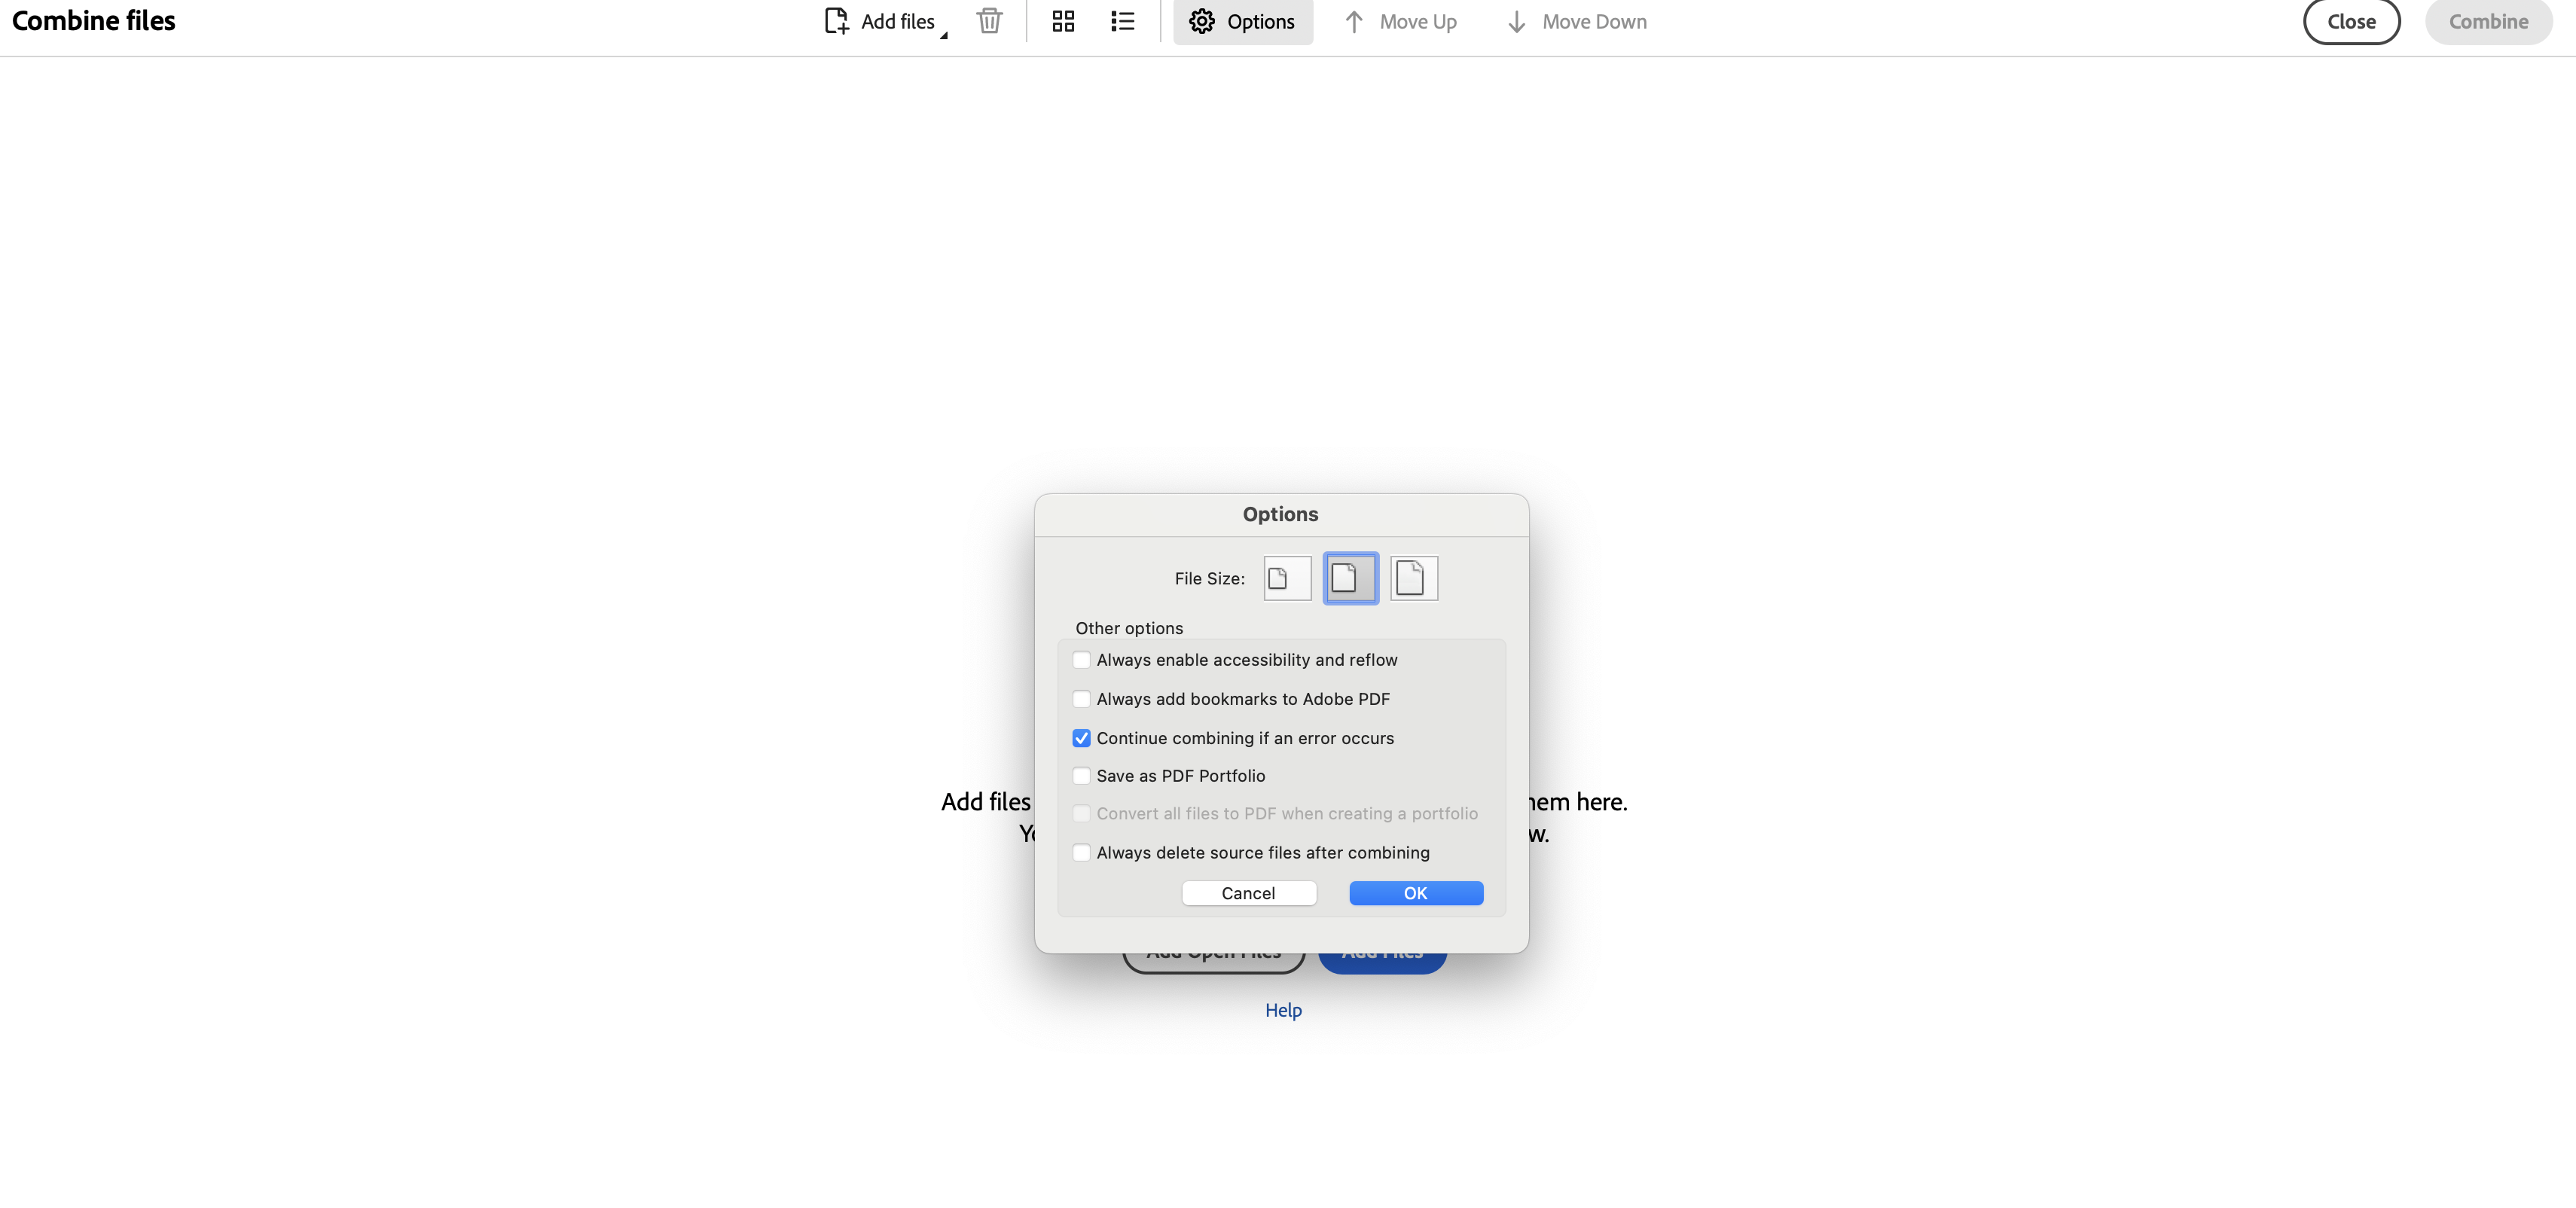Viewport: 2576px width, 1208px height.
Task: Select the default medium File Size option
Action: (1350, 578)
